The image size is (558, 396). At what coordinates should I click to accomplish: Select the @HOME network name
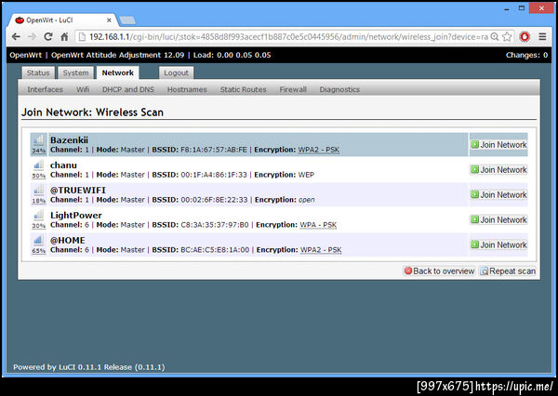pyautogui.click(x=68, y=240)
